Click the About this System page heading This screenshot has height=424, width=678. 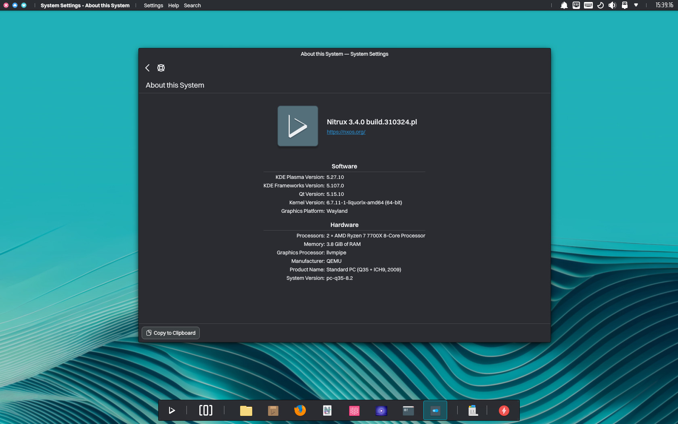[175, 85]
